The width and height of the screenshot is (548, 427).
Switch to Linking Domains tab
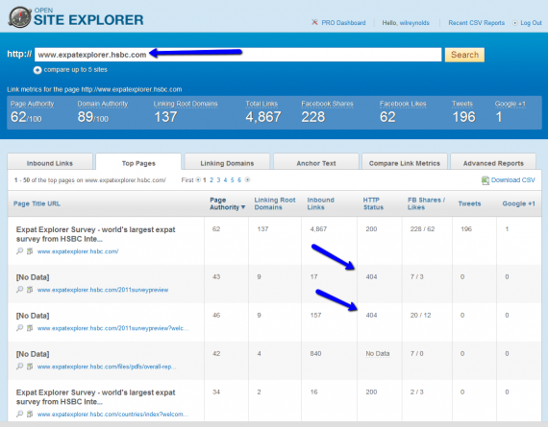(227, 162)
